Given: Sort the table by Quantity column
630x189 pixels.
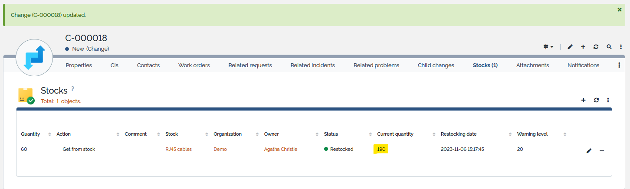Looking at the screenshot, I should (x=30, y=134).
